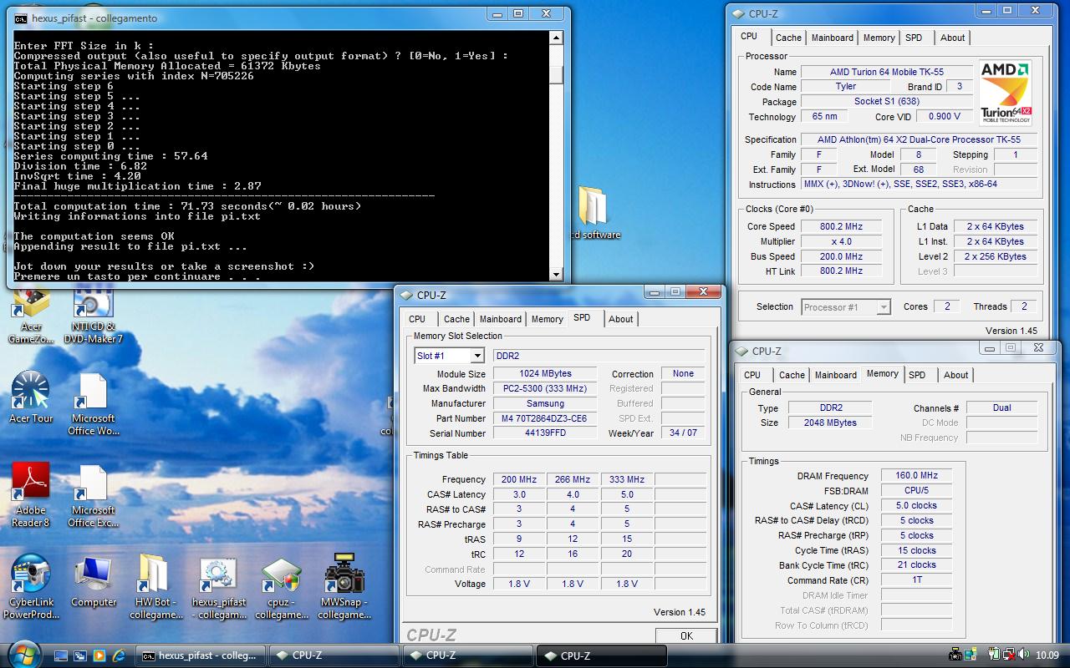This screenshot has width=1070, height=668.
Task: Click Show Desktop in quick launch
Action: [61, 655]
